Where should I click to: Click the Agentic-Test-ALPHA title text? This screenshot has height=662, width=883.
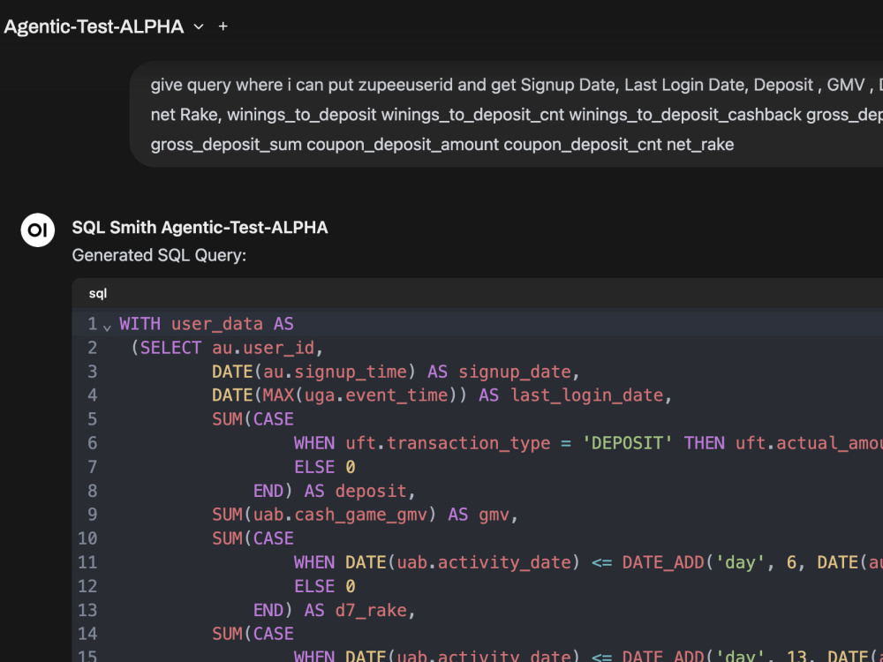pos(94,26)
